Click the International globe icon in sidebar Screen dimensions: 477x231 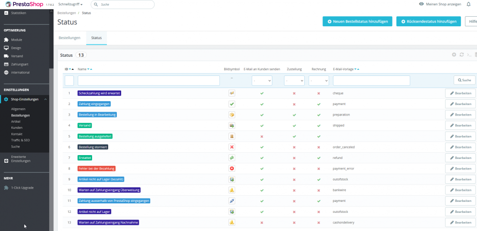pyautogui.click(x=6, y=73)
